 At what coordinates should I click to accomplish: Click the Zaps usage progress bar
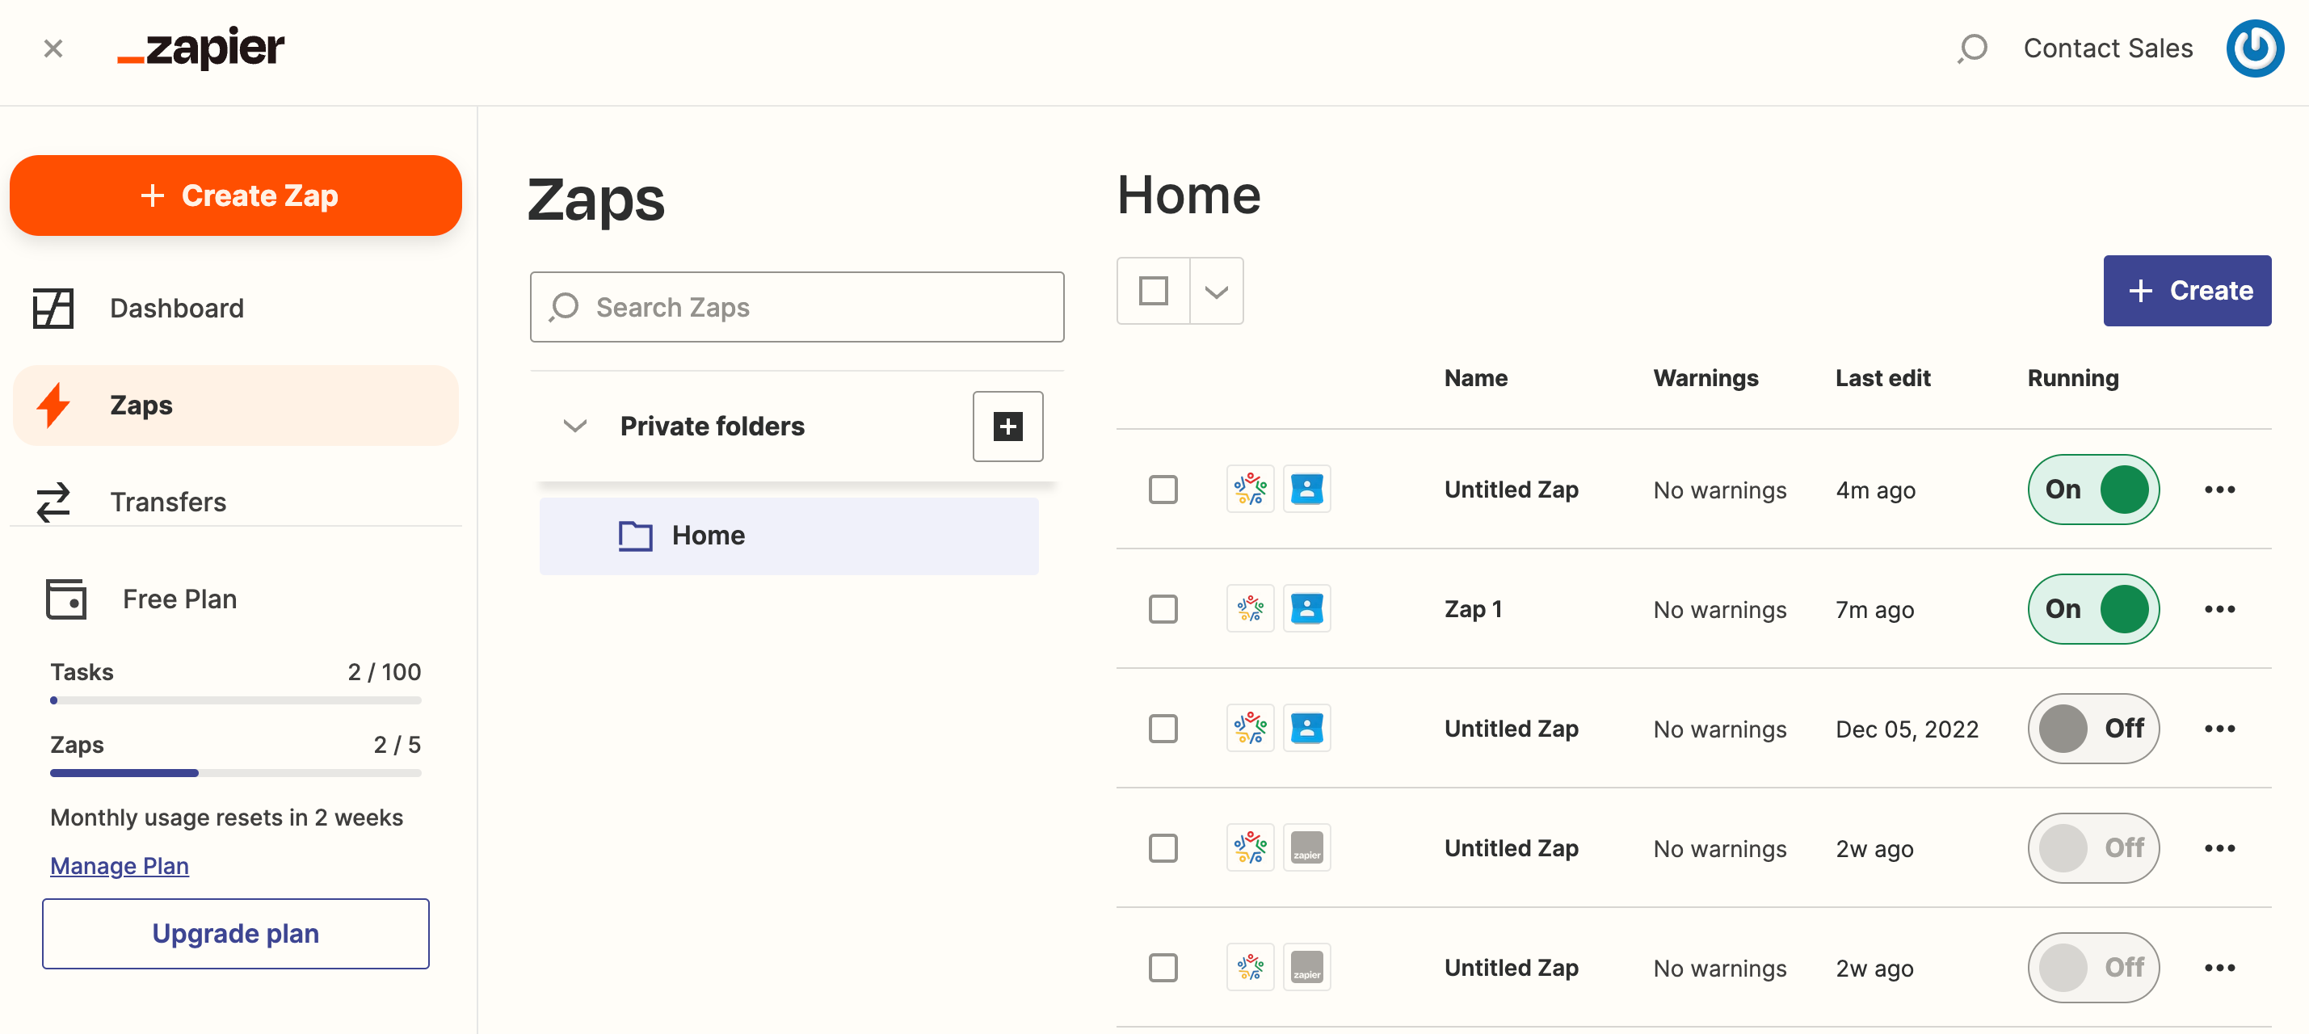(235, 772)
